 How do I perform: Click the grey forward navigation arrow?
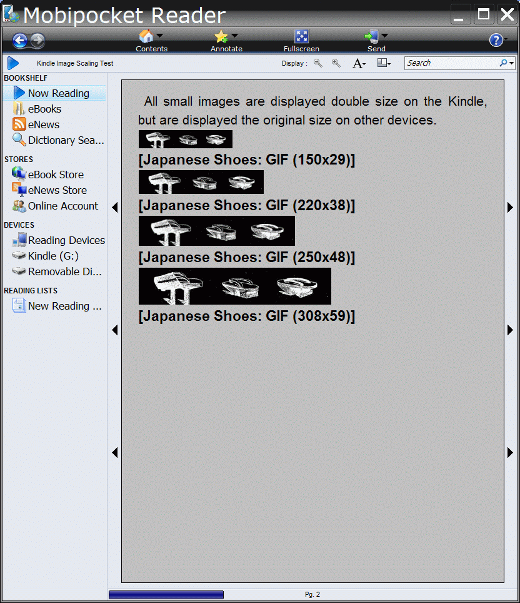pos(37,41)
